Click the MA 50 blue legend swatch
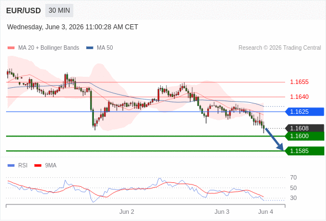The image size is (326, 221). tap(90, 48)
